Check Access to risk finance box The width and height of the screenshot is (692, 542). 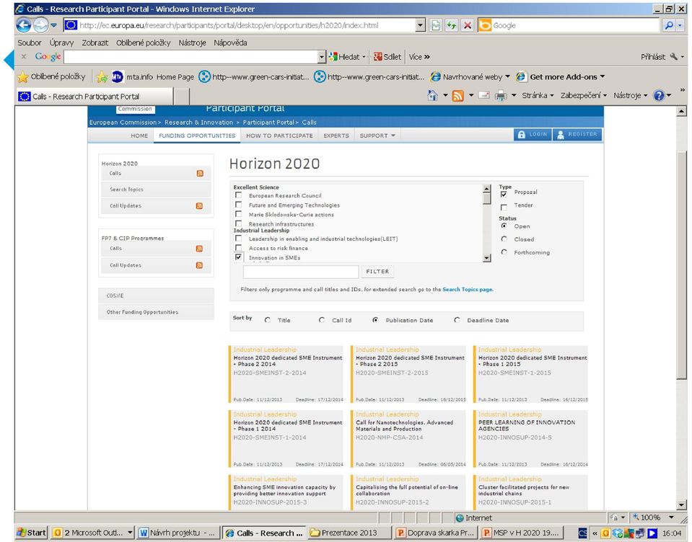pyautogui.click(x=239, y=248)
